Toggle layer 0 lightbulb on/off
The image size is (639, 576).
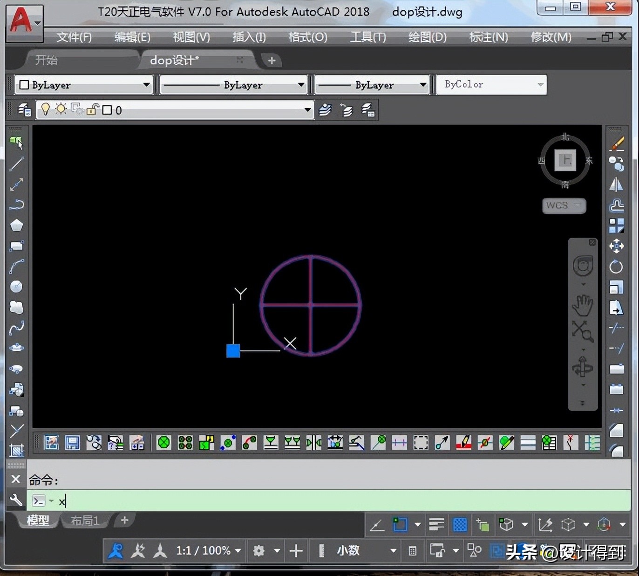tap(45, 110)
